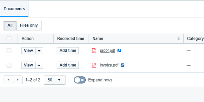Click the PDF icon beside invoice.pdf

click(94, 65)
